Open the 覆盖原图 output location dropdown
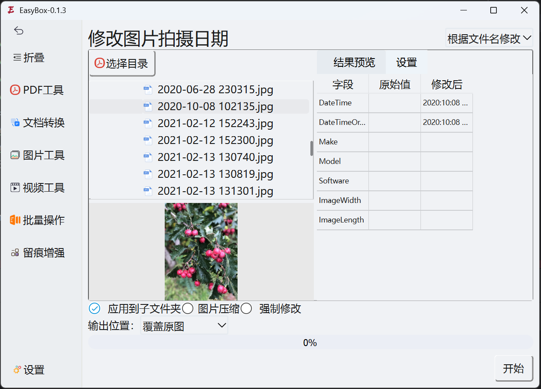The width and height of the screenshot is (541, 389). coord(184,326)
